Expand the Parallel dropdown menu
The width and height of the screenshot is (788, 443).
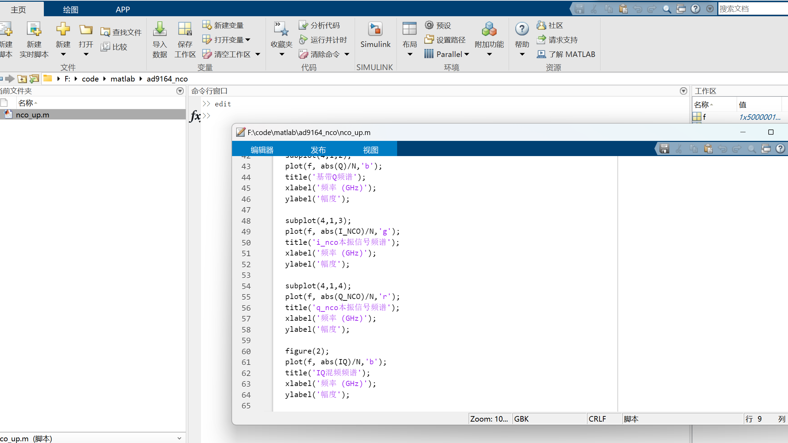[467, 54]
